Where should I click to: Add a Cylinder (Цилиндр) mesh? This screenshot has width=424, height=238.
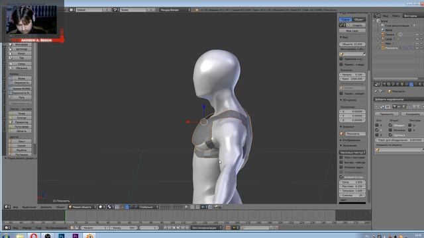click(x=21, y=49)
